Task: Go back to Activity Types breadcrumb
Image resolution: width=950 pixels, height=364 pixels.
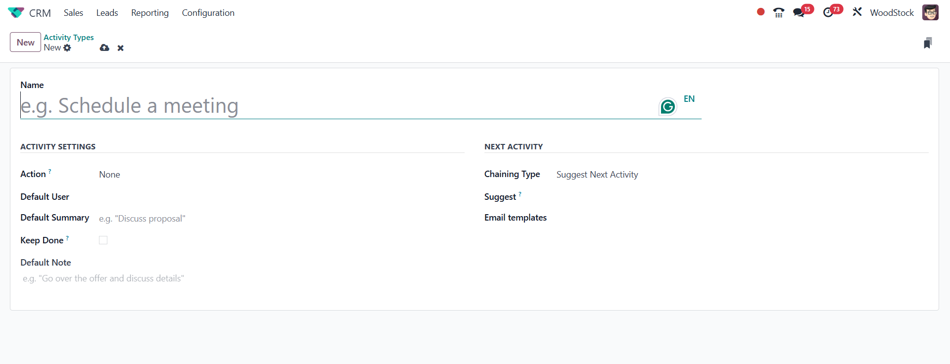Action: pyautogui.click(x=68, y=37)
